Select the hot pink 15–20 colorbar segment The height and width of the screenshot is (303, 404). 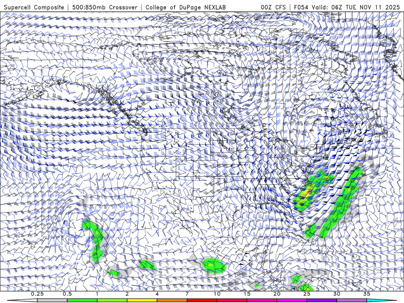(x=262, y=300)
